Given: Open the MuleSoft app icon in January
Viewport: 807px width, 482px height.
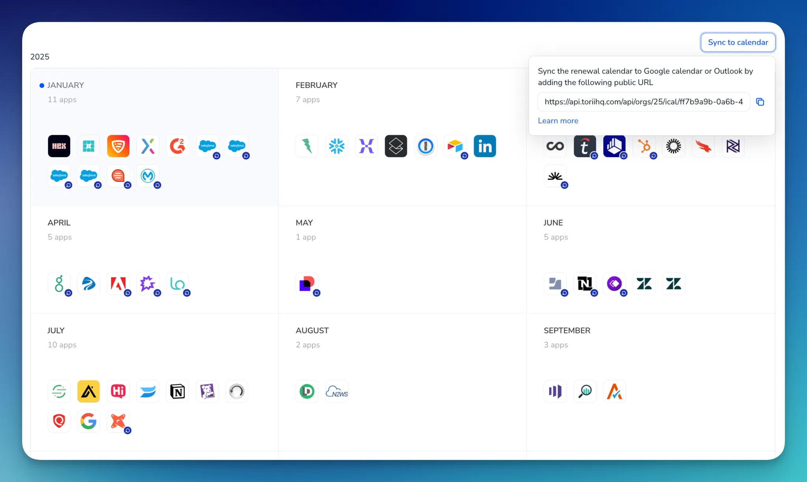Looking at the screenshot, I should pyautogui.click(x=148, y=175).
